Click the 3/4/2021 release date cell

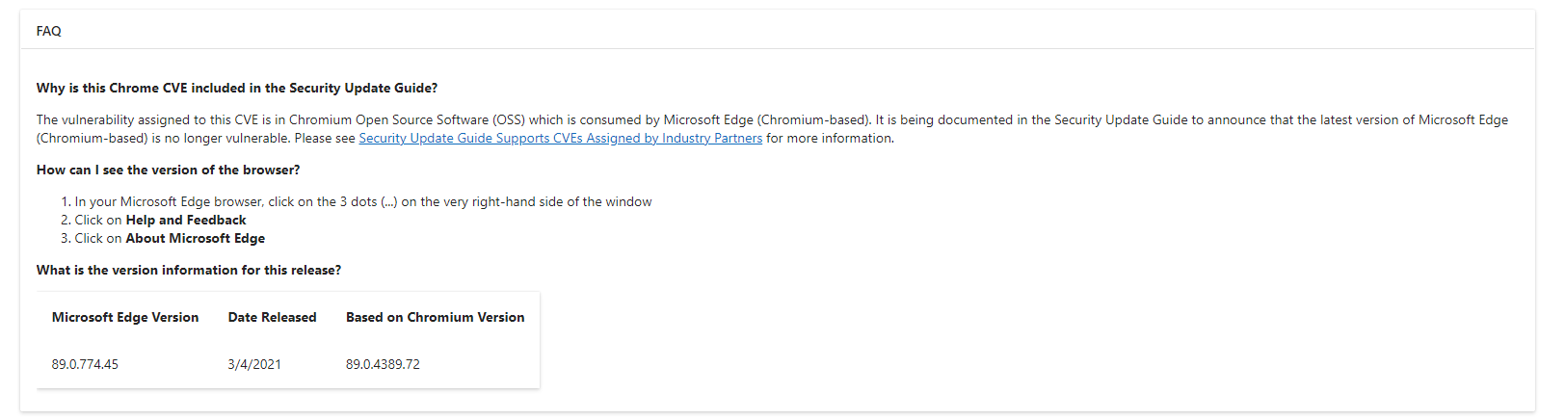(254, 364)
